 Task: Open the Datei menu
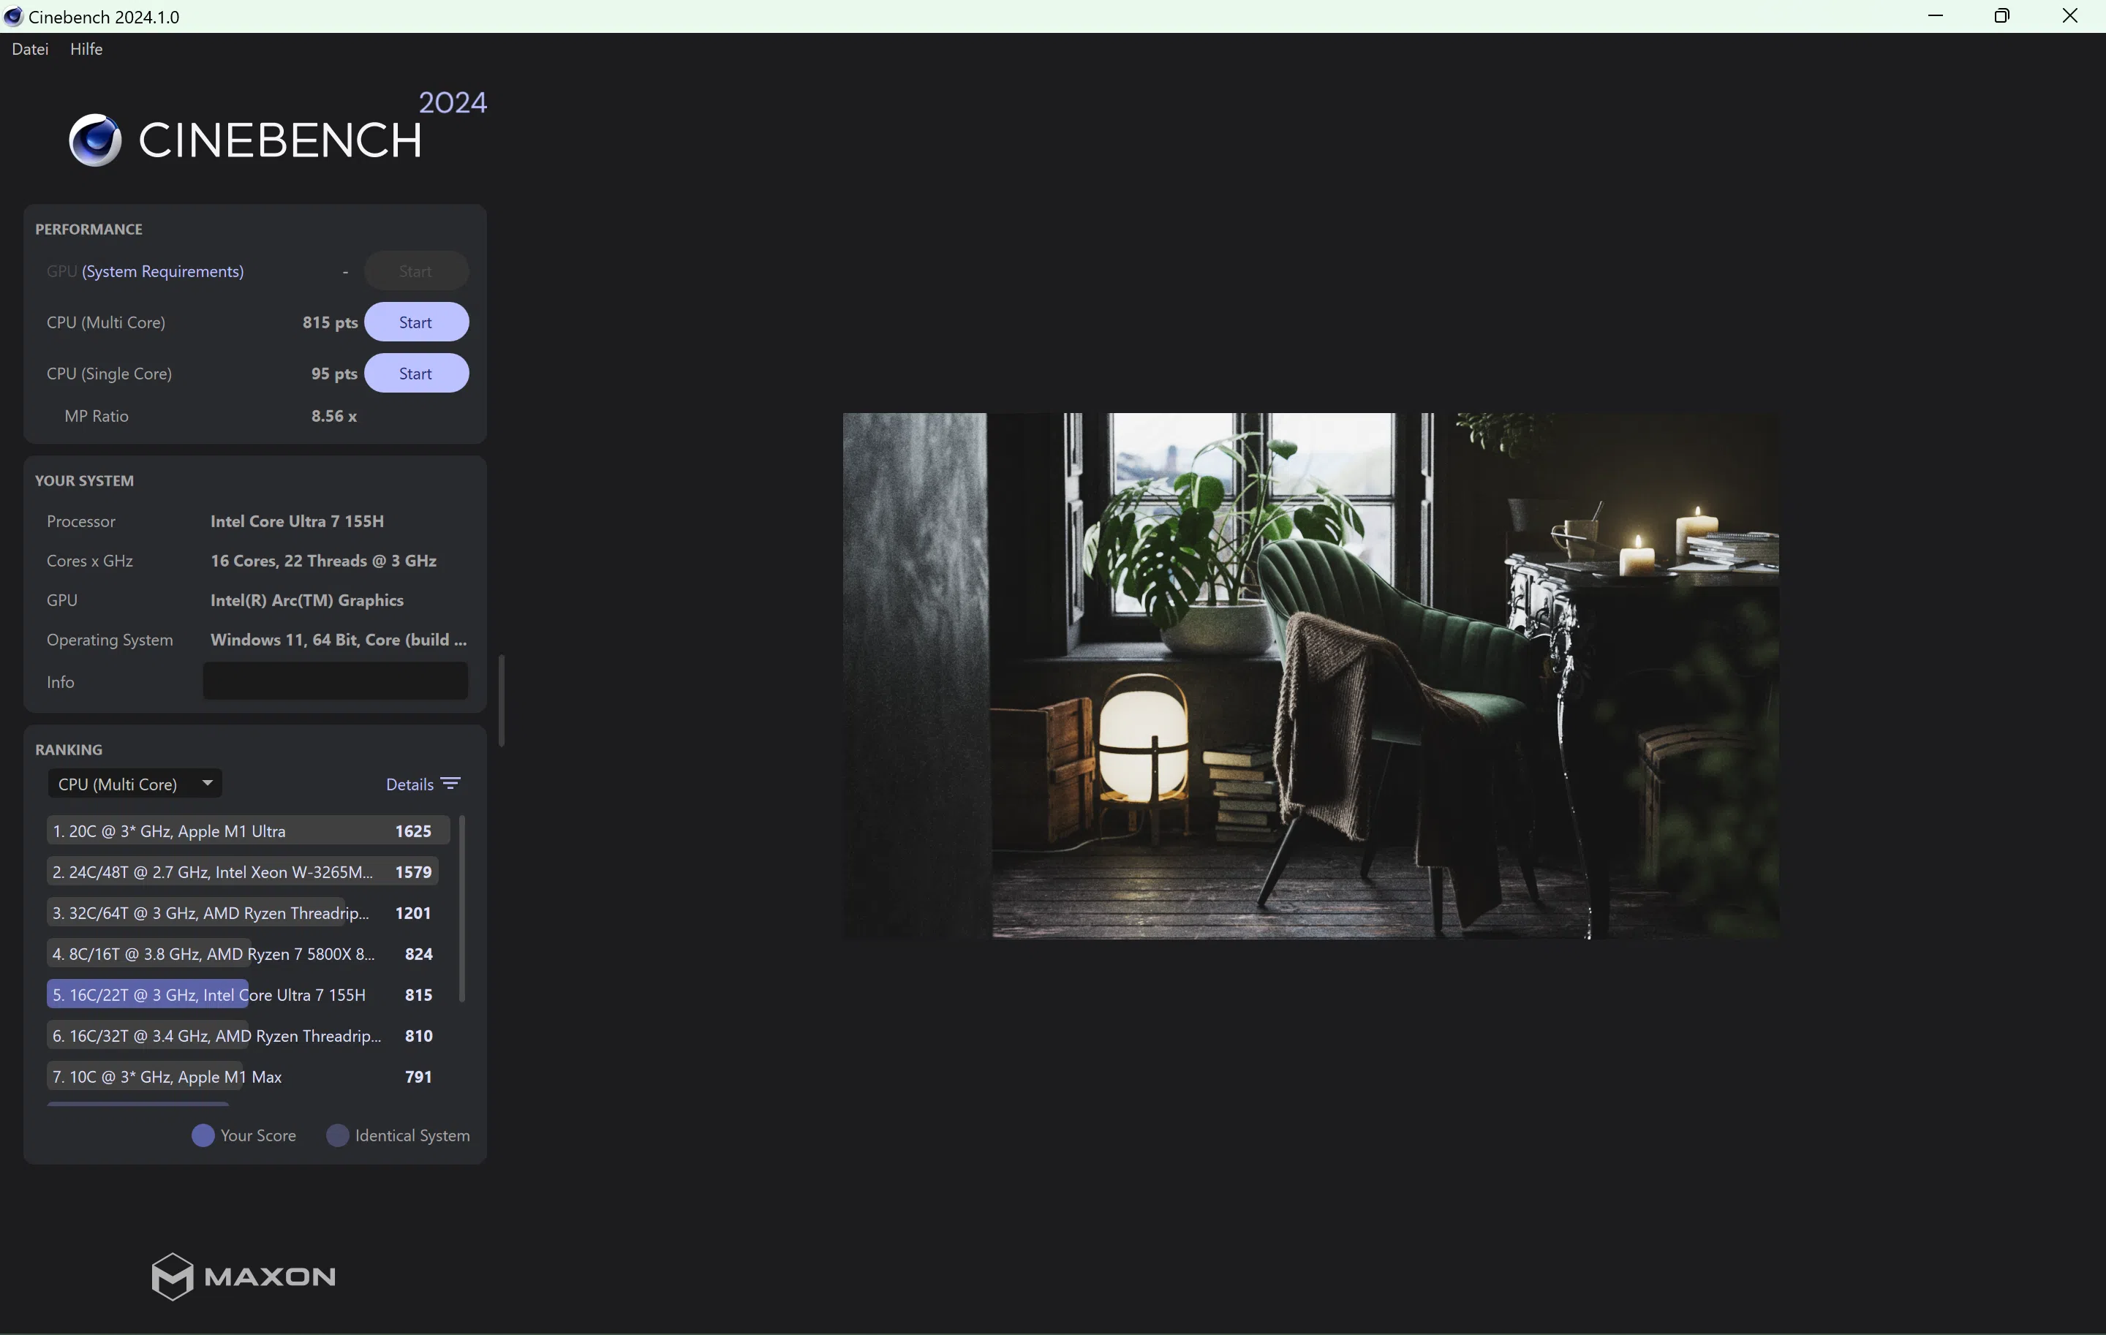(x=30, y=49)
